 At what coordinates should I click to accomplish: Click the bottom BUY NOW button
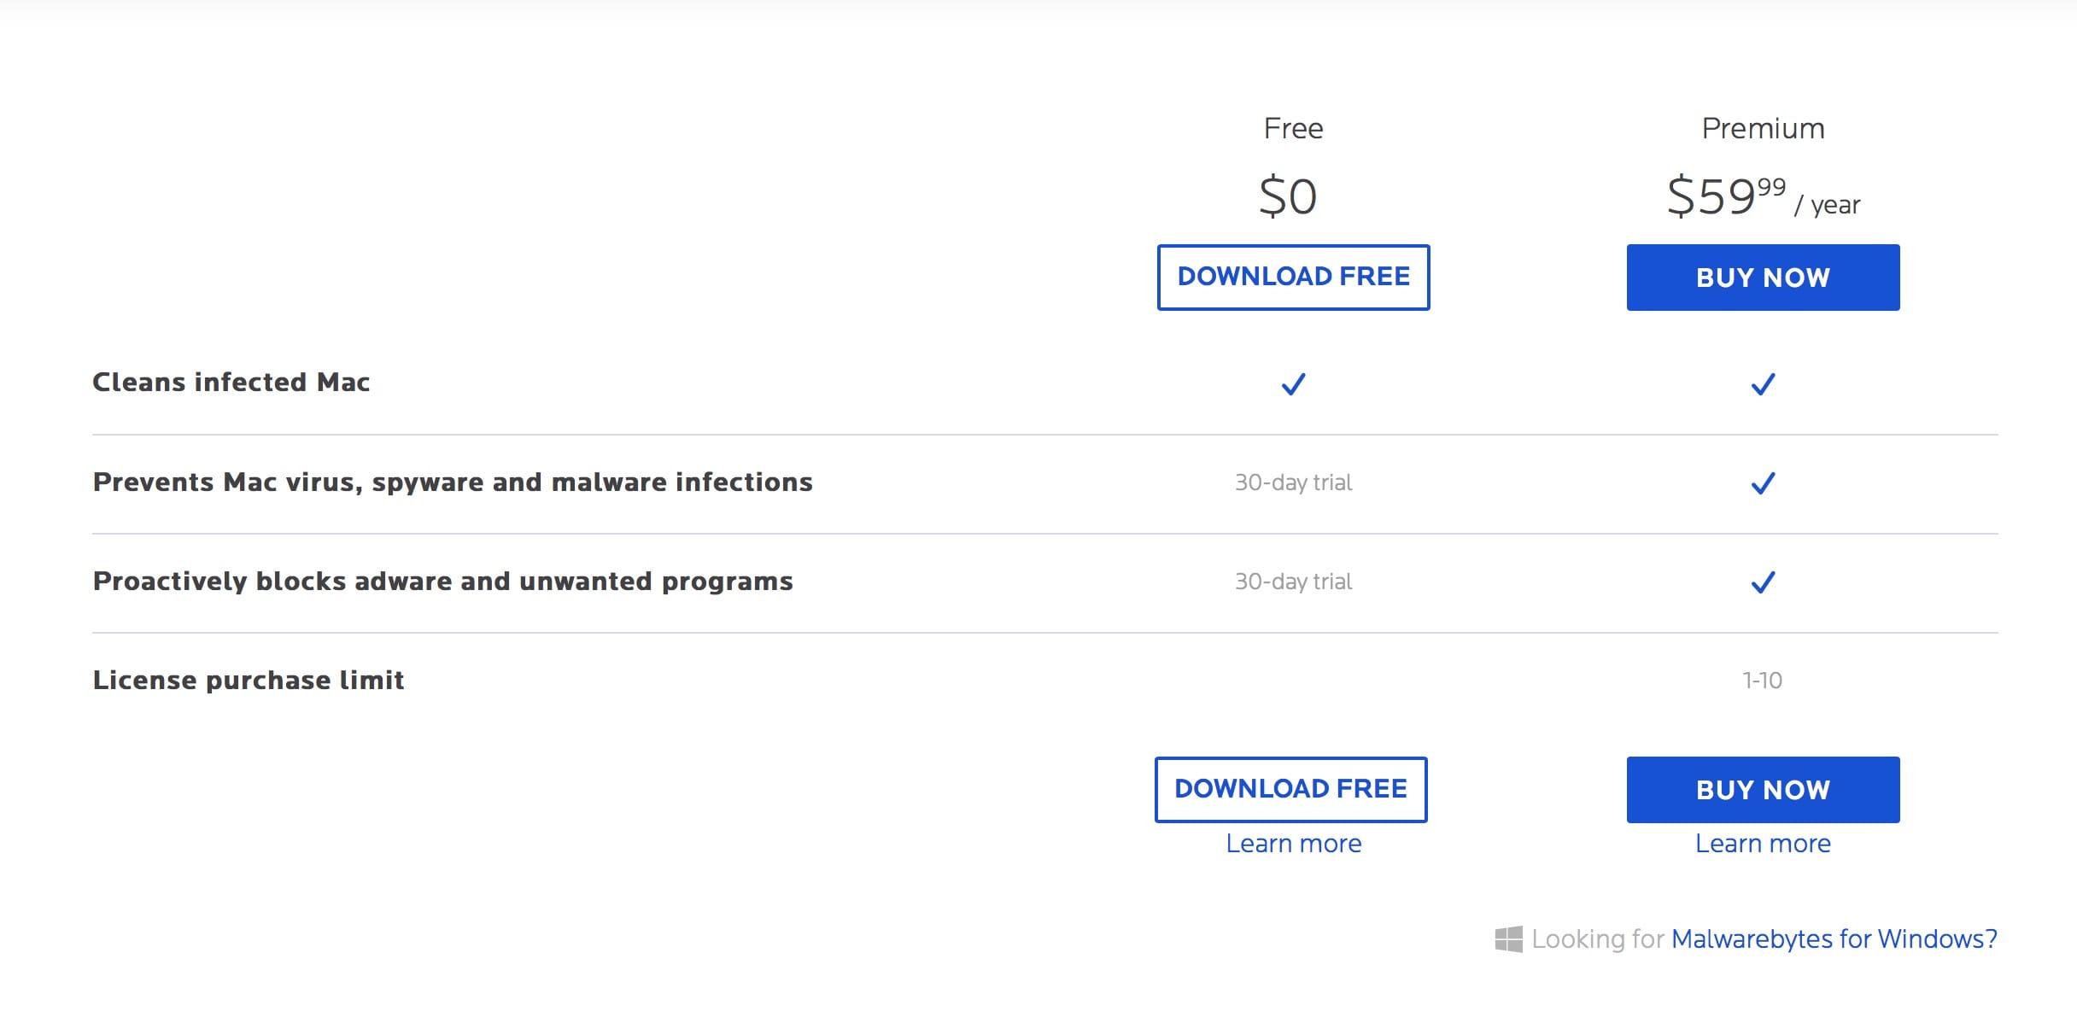[1763, 789]
